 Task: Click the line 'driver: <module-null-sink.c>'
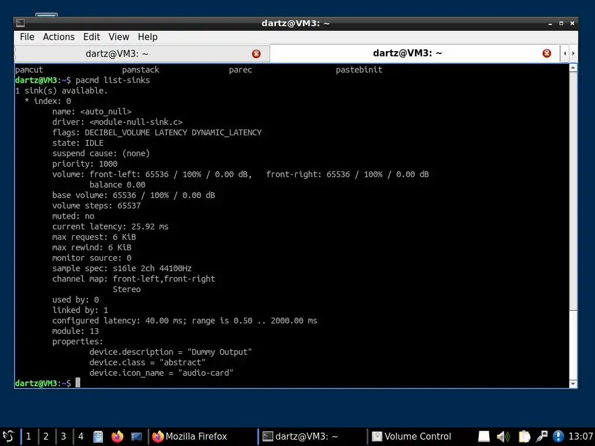(117, 122)
